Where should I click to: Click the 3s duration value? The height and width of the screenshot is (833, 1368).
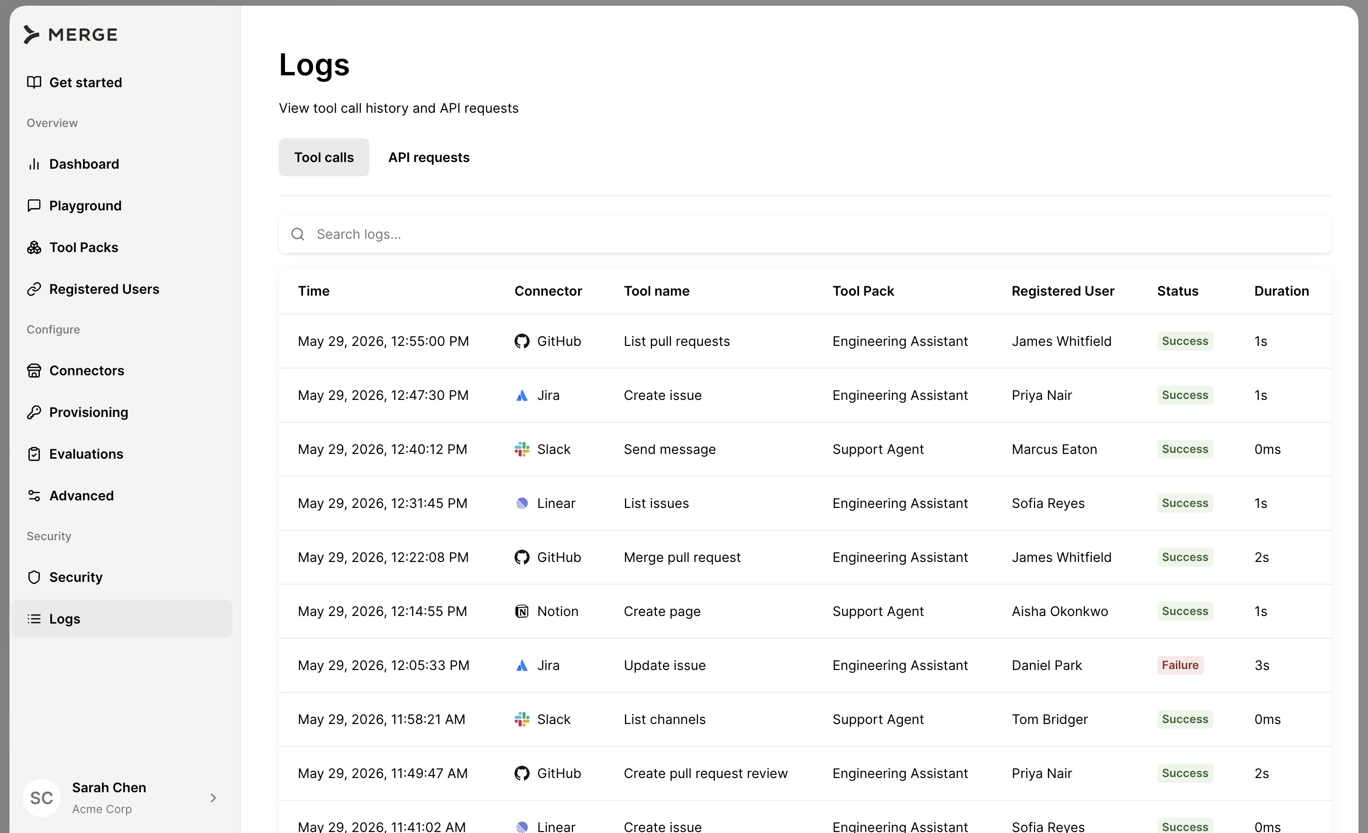(x=1261, y=665)
